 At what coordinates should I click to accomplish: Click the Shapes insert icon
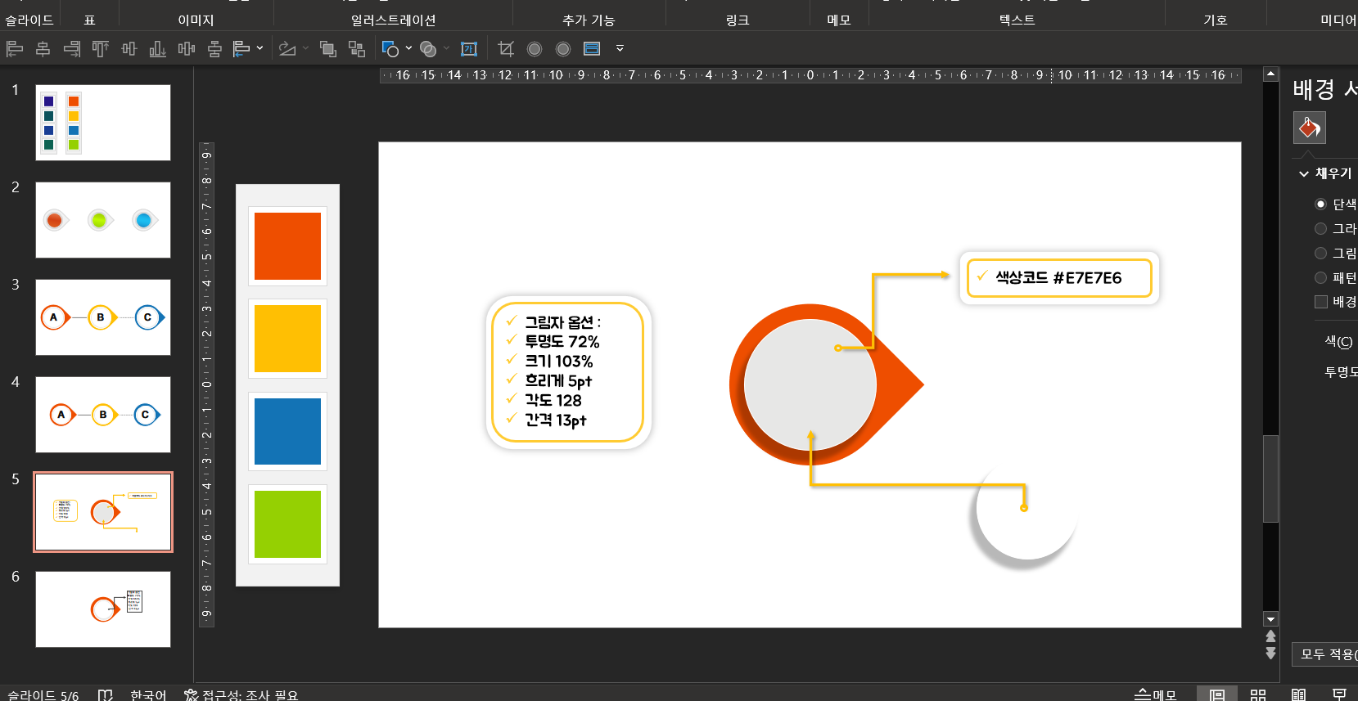390,49
